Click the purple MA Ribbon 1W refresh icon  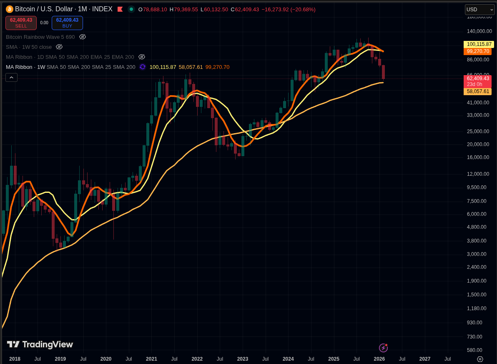click(x=143, y=67)
